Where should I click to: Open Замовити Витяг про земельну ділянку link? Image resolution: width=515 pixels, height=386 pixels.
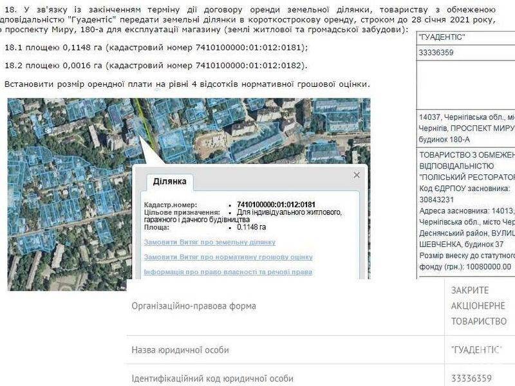[210, 242]
